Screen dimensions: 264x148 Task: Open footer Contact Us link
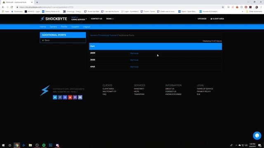(x=171, y=91)
